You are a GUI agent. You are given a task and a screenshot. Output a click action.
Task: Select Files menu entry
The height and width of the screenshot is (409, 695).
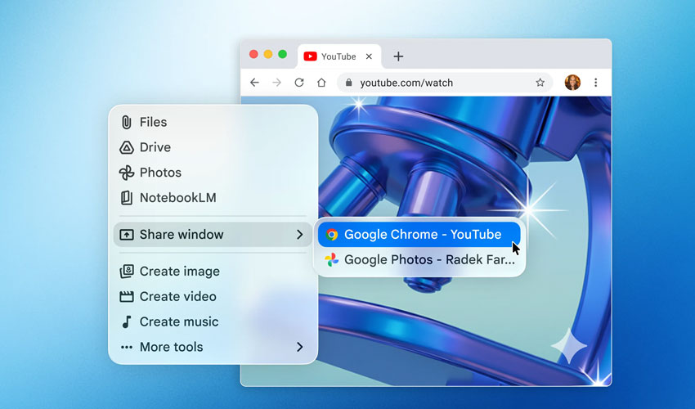click(x=213, y=122)
